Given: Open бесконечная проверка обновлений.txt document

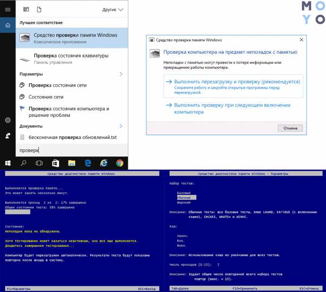Looking at the screenshot, I should coord(73,137).
